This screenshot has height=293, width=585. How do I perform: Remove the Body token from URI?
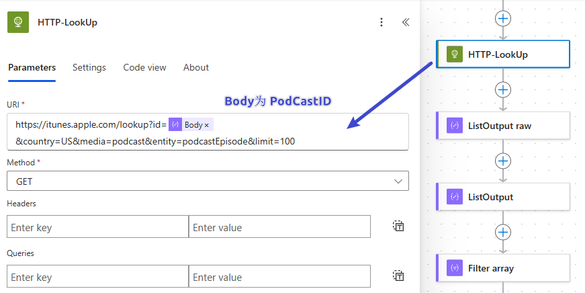(207, 125)
